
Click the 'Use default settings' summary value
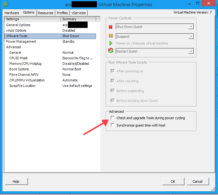tap(77, 86)
